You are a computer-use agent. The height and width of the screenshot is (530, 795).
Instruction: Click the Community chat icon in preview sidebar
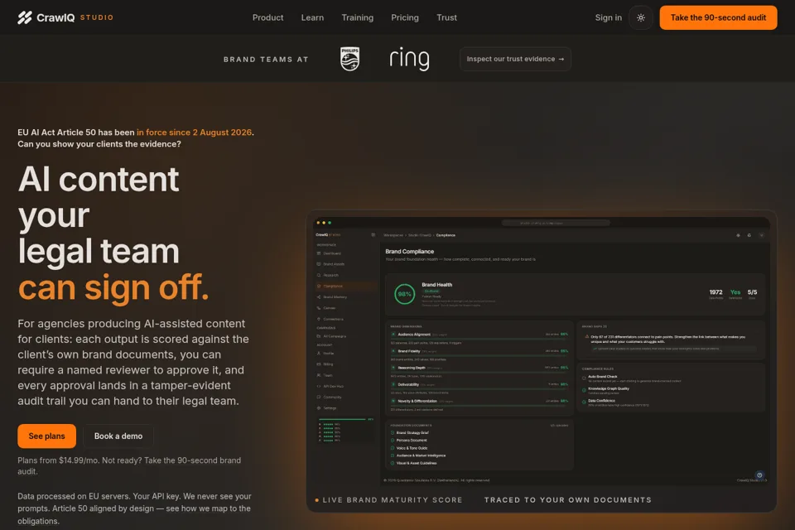coord(319,397)
